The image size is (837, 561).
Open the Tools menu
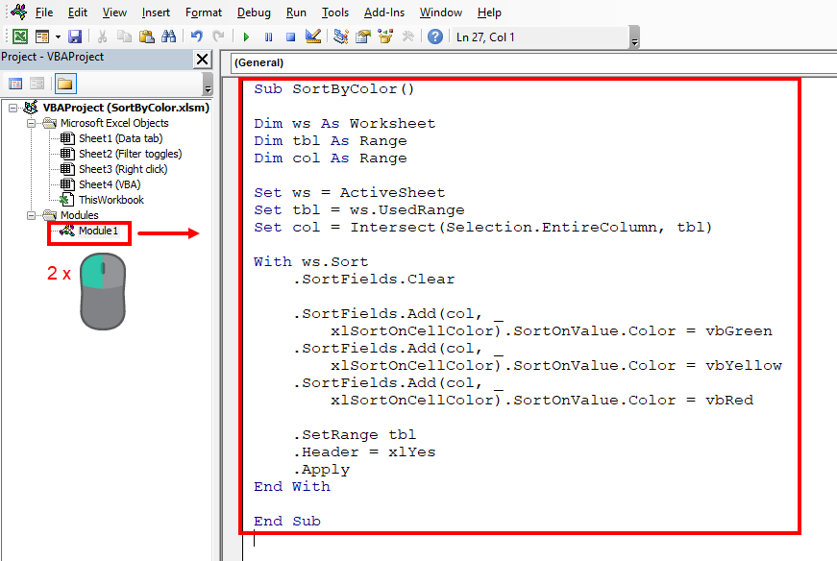(334, 12)
